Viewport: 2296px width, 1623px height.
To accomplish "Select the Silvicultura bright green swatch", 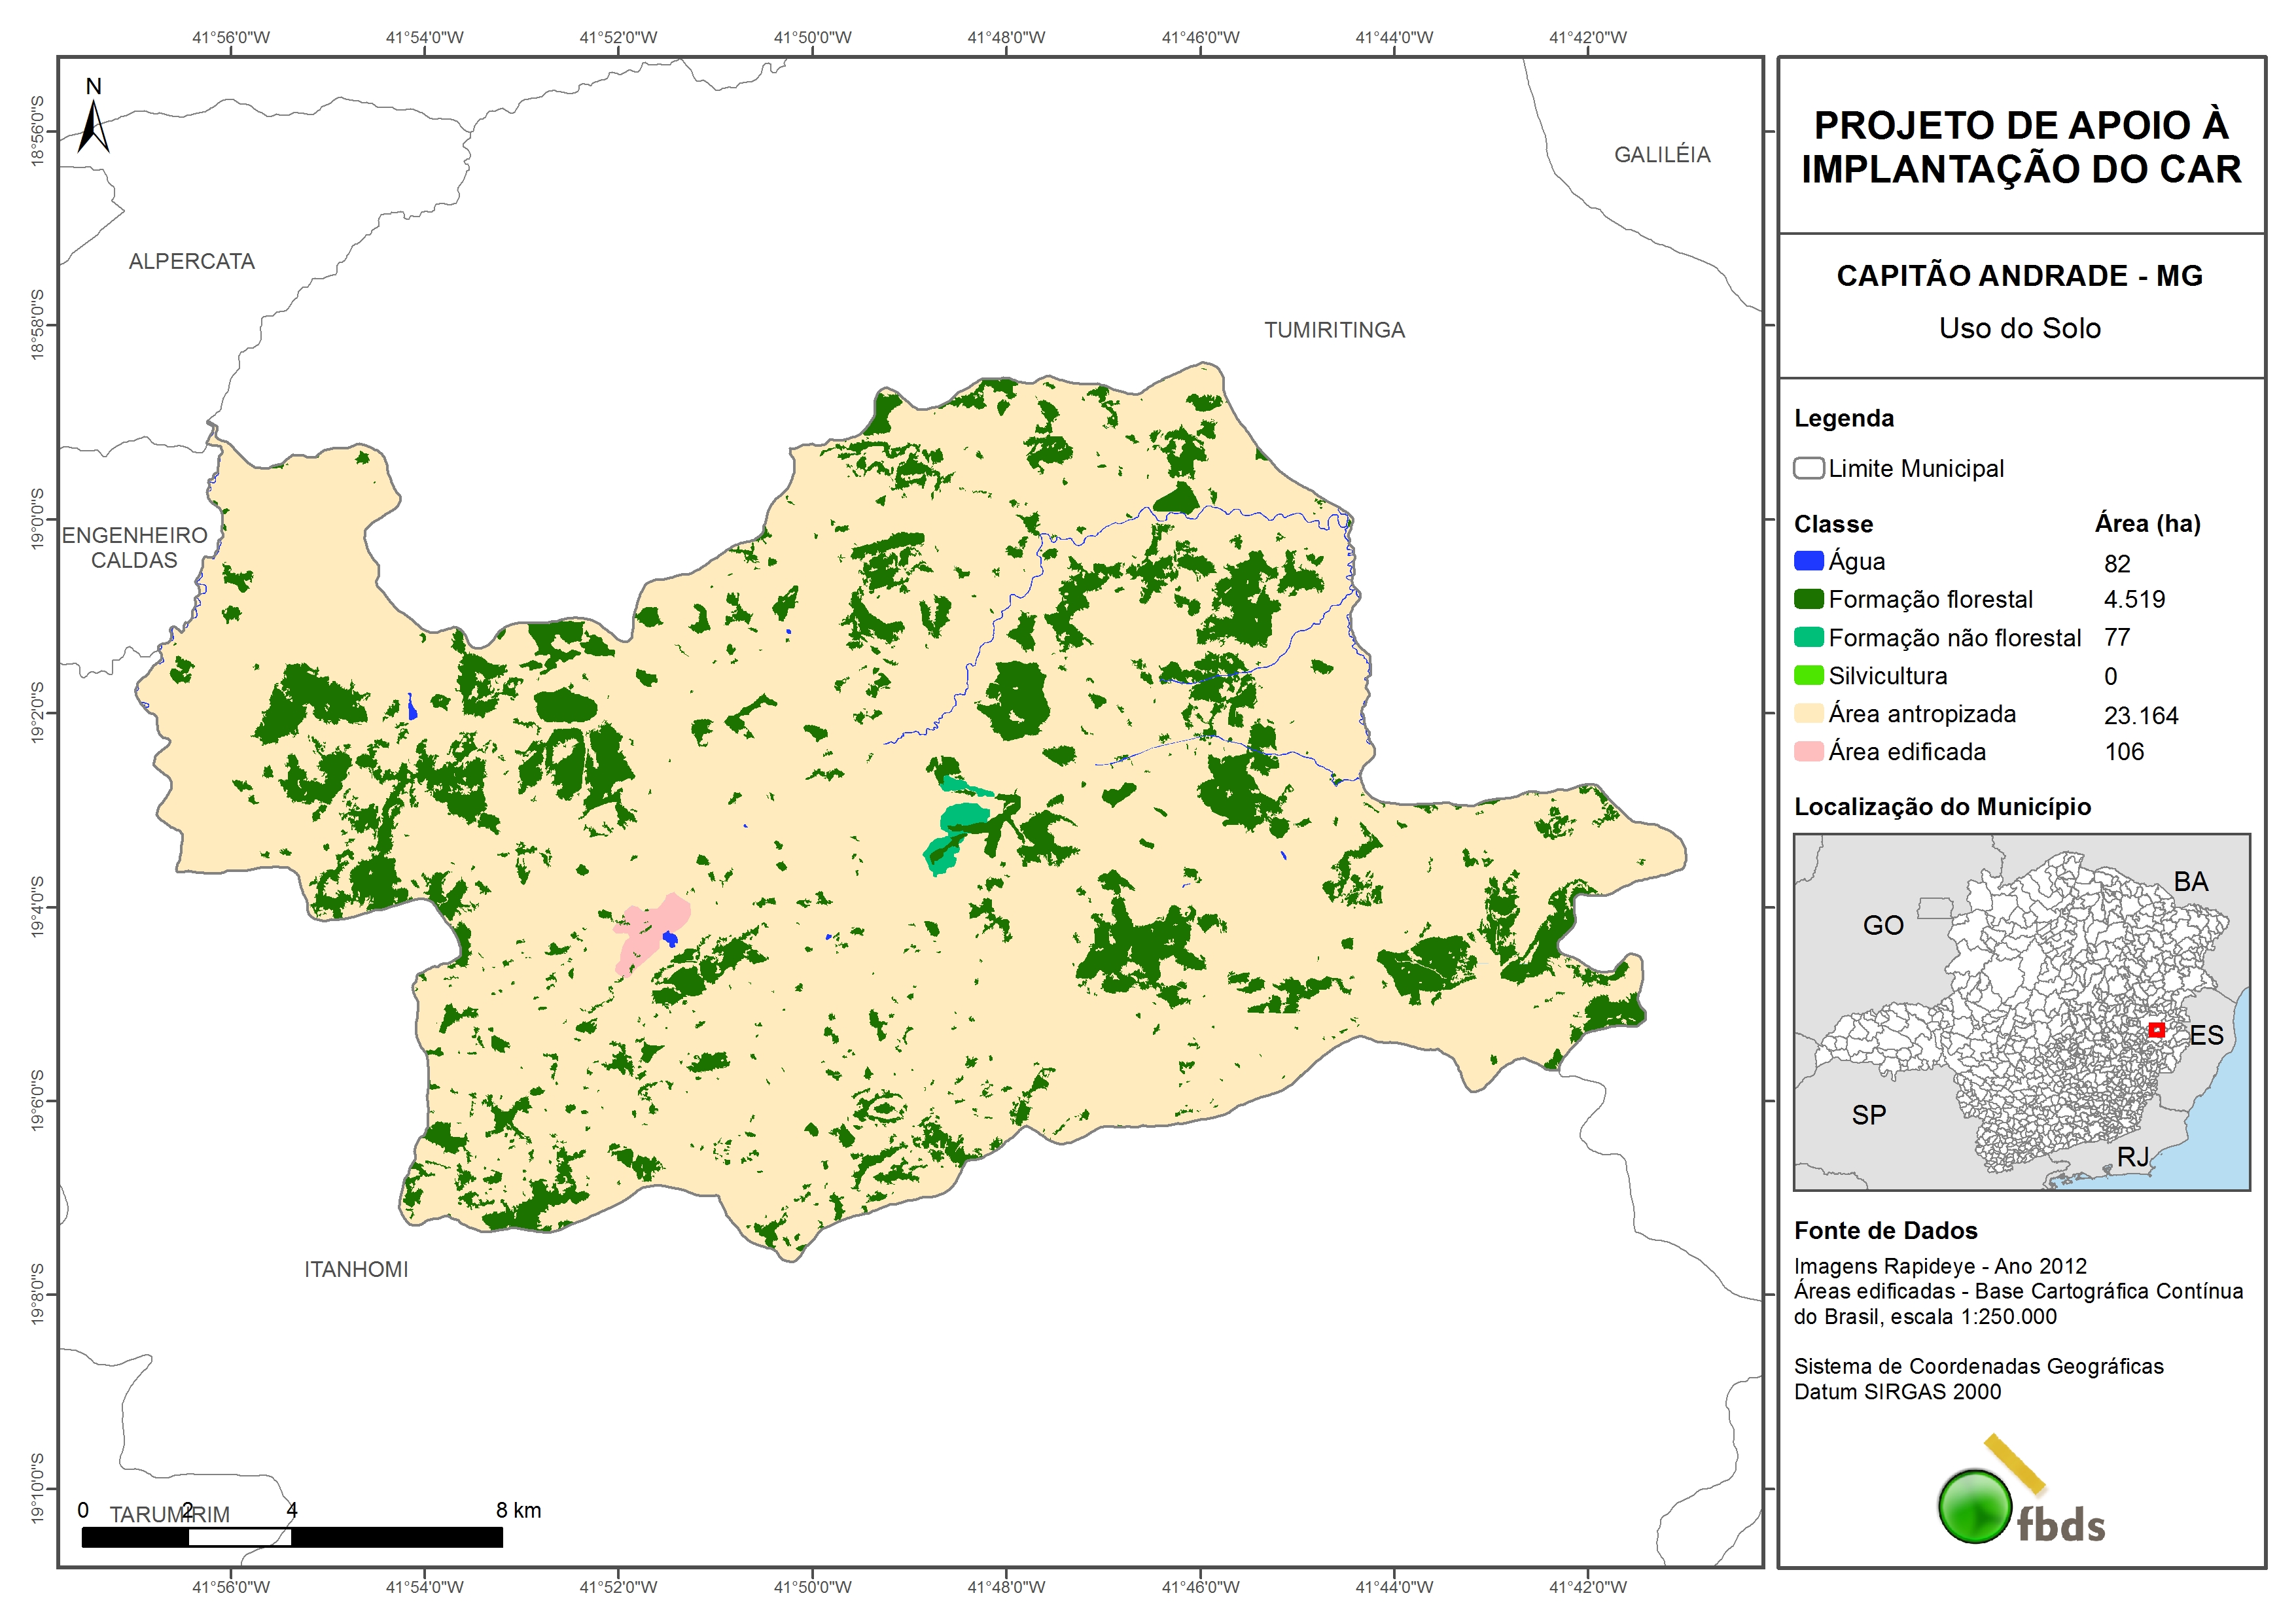I will (x=1808, y=676).
